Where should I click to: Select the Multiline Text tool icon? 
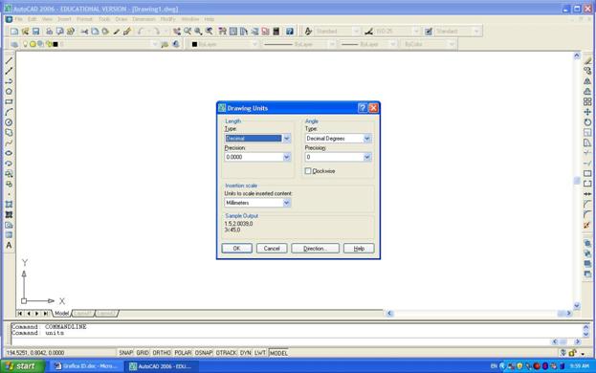click(x=9, y=246)
